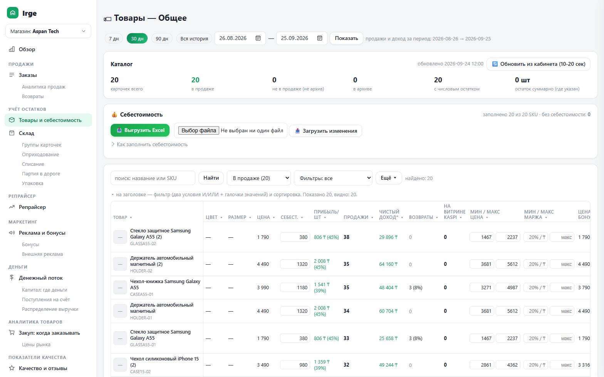
Task: Select the 90 дн period tab
Action: tap(162, 38)
